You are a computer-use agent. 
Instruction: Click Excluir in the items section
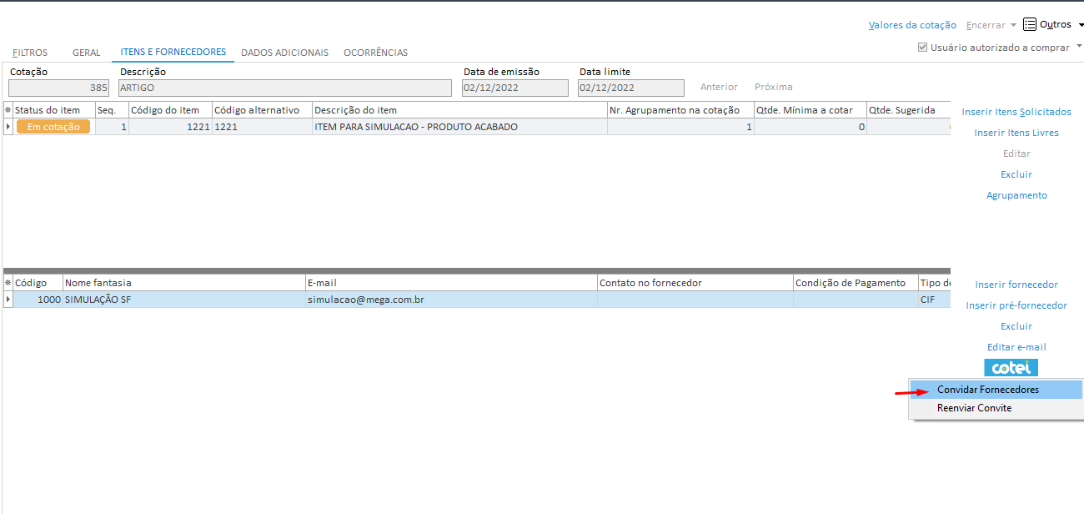pyautogui.click(x=1016, y=174)
